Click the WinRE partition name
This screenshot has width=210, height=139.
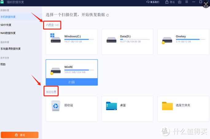pyautogui.click(x=68, y=67)
